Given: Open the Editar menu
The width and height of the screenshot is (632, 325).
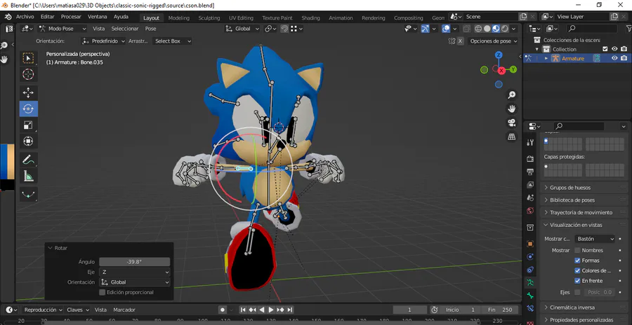Looking at the screenshot, I should coord(48,17).
